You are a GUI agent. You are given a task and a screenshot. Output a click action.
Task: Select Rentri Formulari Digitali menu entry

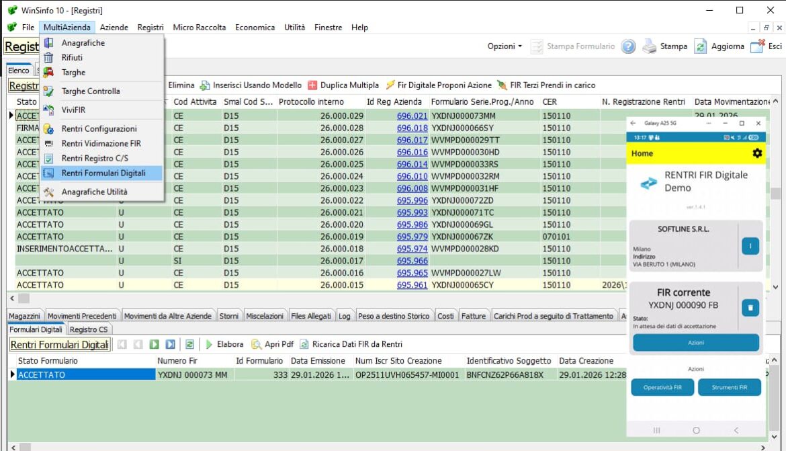coord(103,173)
